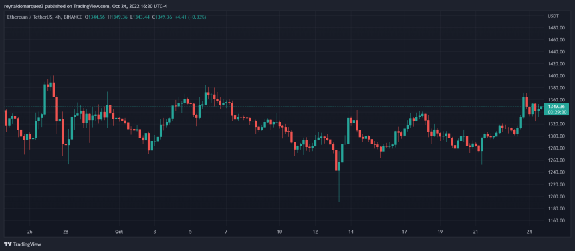This screenshot has width=575, height=251.
Task: Click the 1260.00 price axis label
Action: (556, 160)
